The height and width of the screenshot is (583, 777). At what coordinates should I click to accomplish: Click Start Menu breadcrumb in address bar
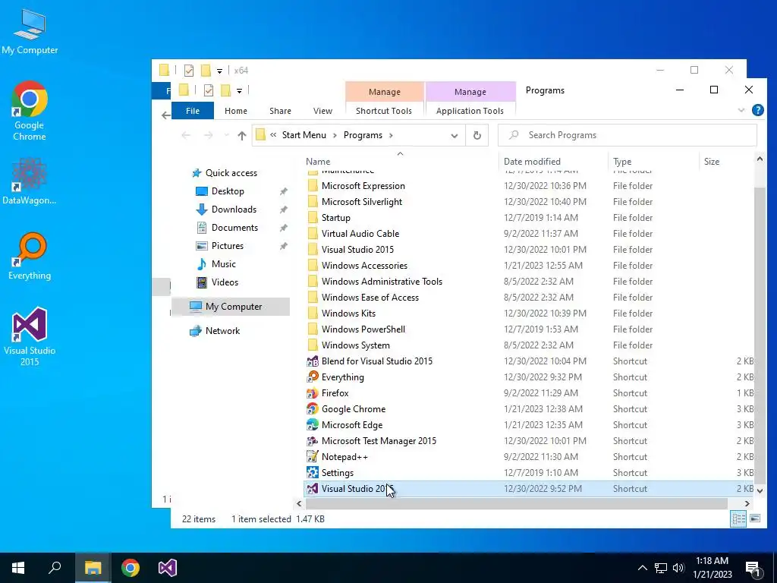[x=304, y=135]
